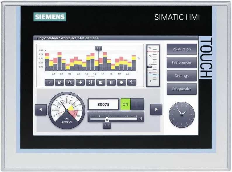
Task: Click the SIMATIC HMI label
Action: (177, 17)
